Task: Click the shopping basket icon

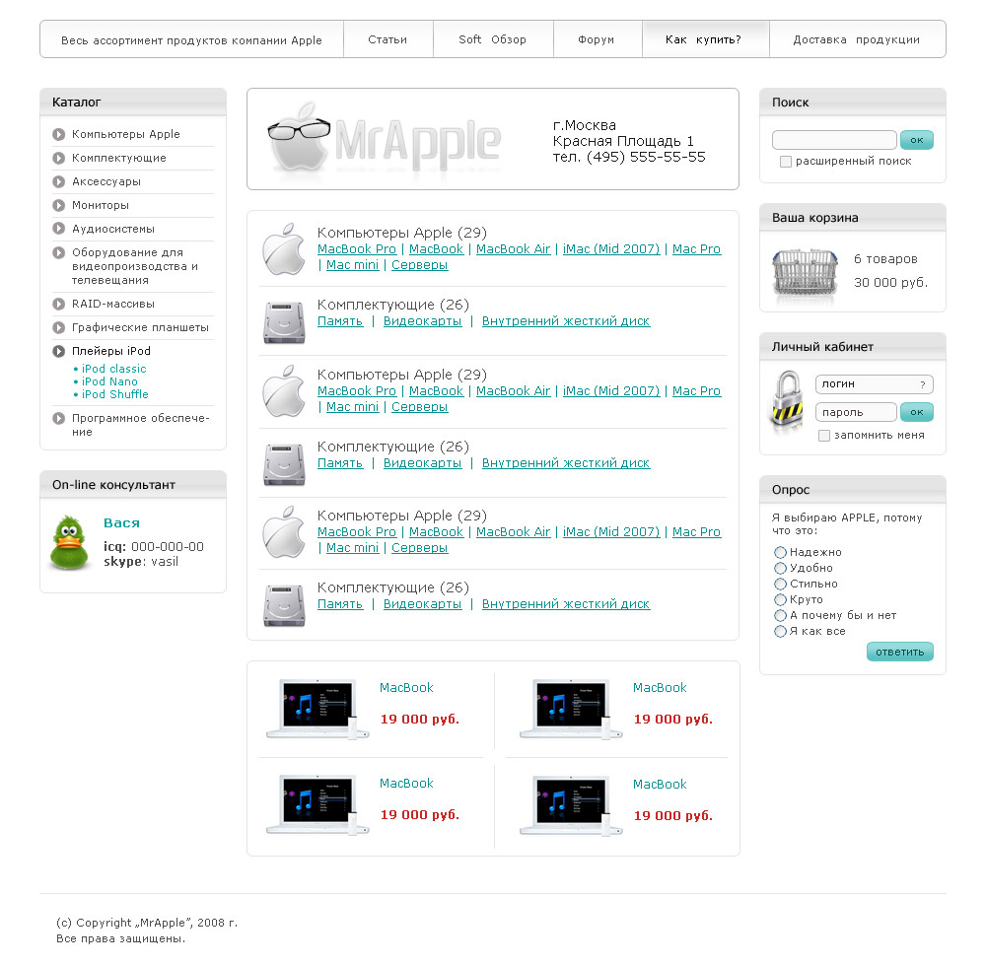Action: (805, 273)
